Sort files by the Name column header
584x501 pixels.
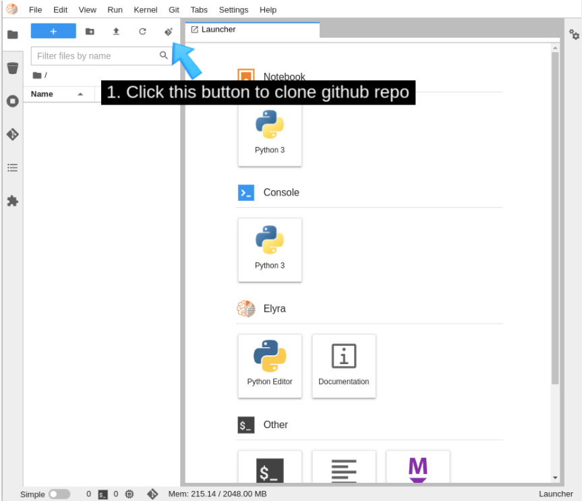[x=42, y=94]
